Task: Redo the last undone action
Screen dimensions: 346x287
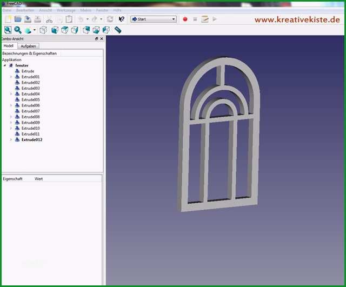Action: point(95,19)
